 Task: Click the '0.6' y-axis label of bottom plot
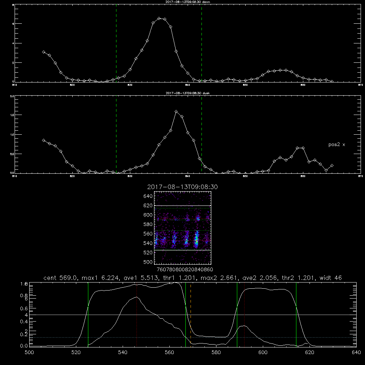click(x=24, y=308)
